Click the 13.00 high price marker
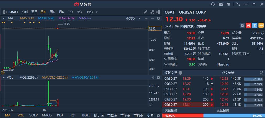Image resolution: width=265 pixels, height=118 pixels. pos(67,24)
